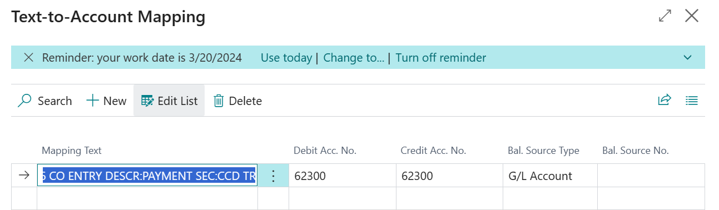719x210 pixels.
Task: Click the Change to... link
Action: click(x=354, y=58)
